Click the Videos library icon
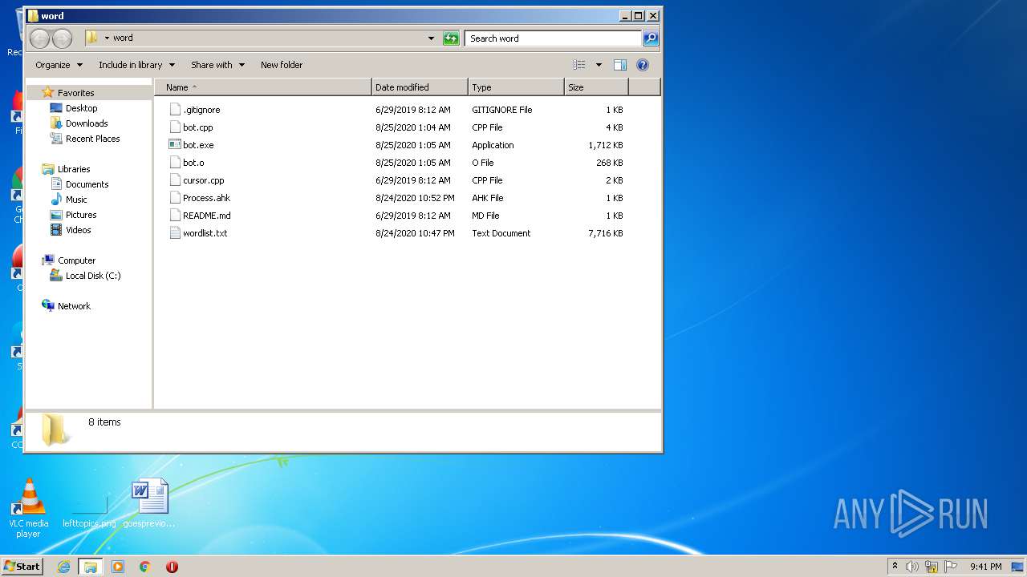Viewport: 1027px width, 577px height. coord(56,230)
